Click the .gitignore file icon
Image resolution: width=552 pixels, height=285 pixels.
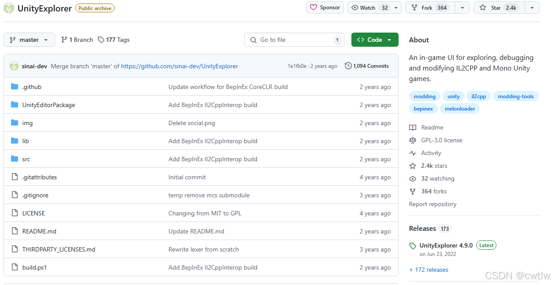[x=15, y=195]
